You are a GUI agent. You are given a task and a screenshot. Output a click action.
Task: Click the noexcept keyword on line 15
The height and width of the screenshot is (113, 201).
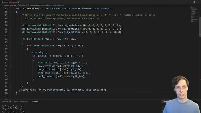106,8
